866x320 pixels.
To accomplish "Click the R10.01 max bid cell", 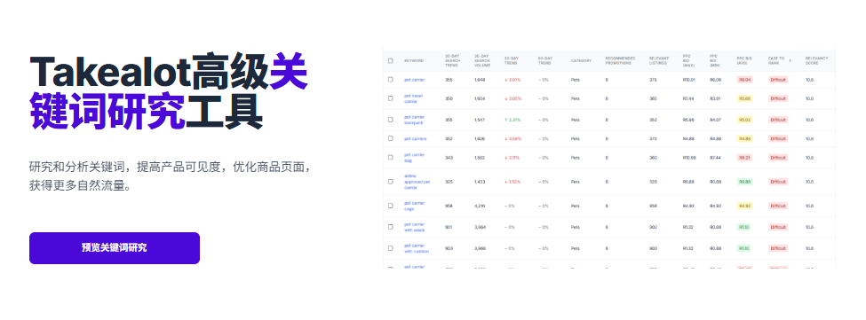I will (x=689, y=80).
